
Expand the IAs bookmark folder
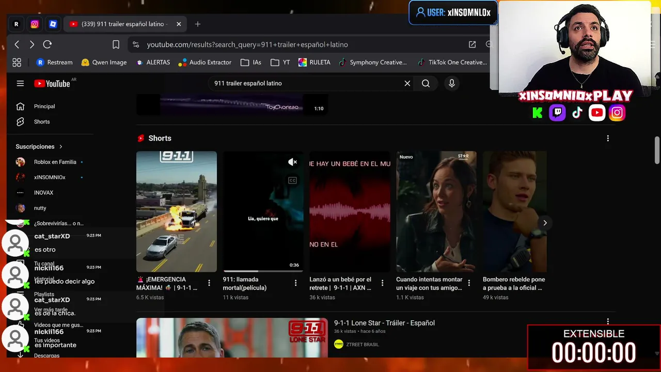(x=251, y=63)
